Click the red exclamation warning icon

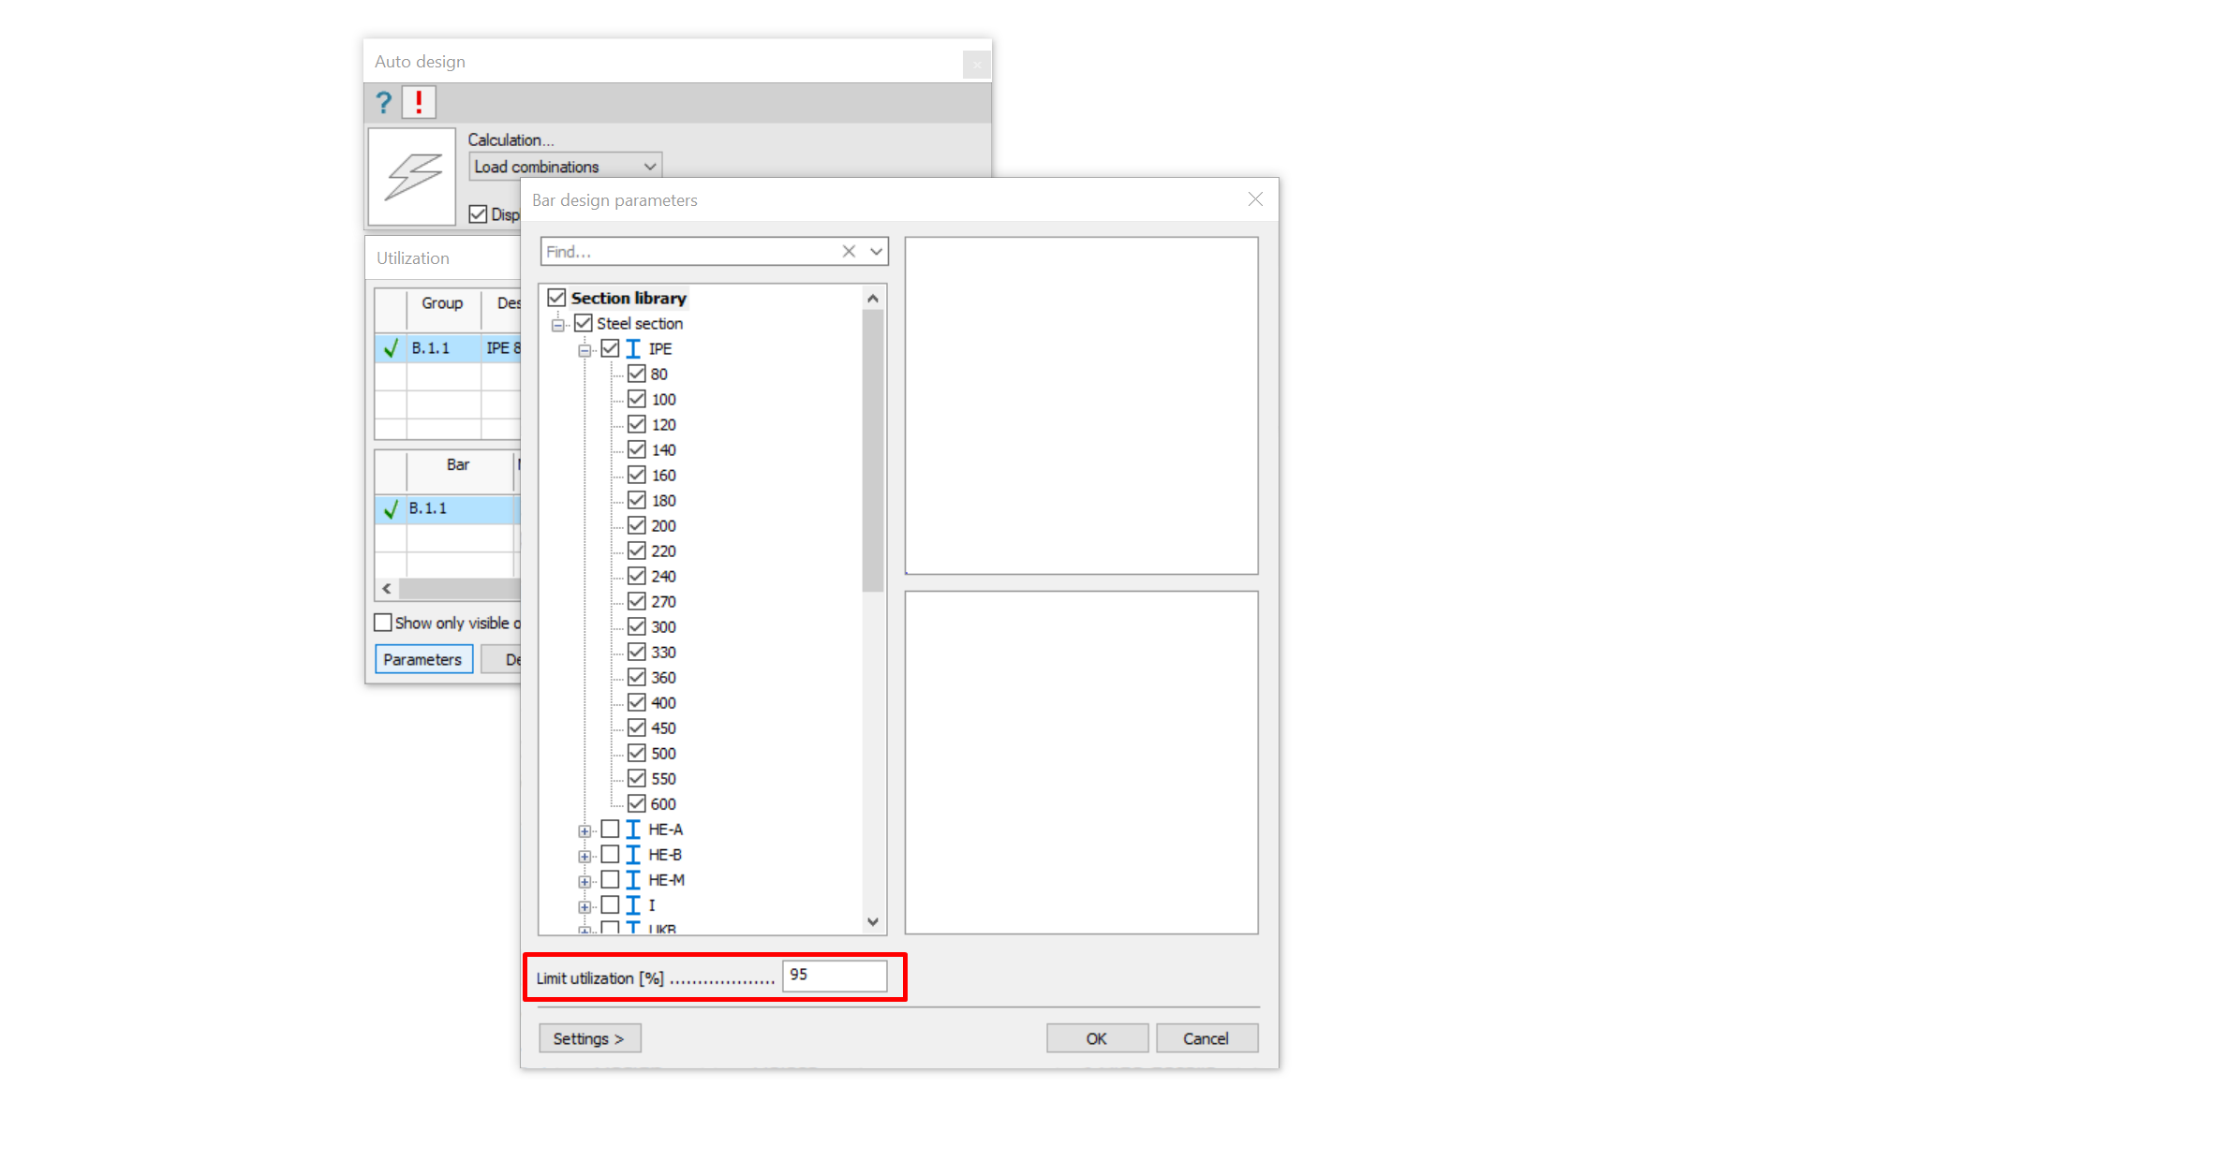(420, 102)
